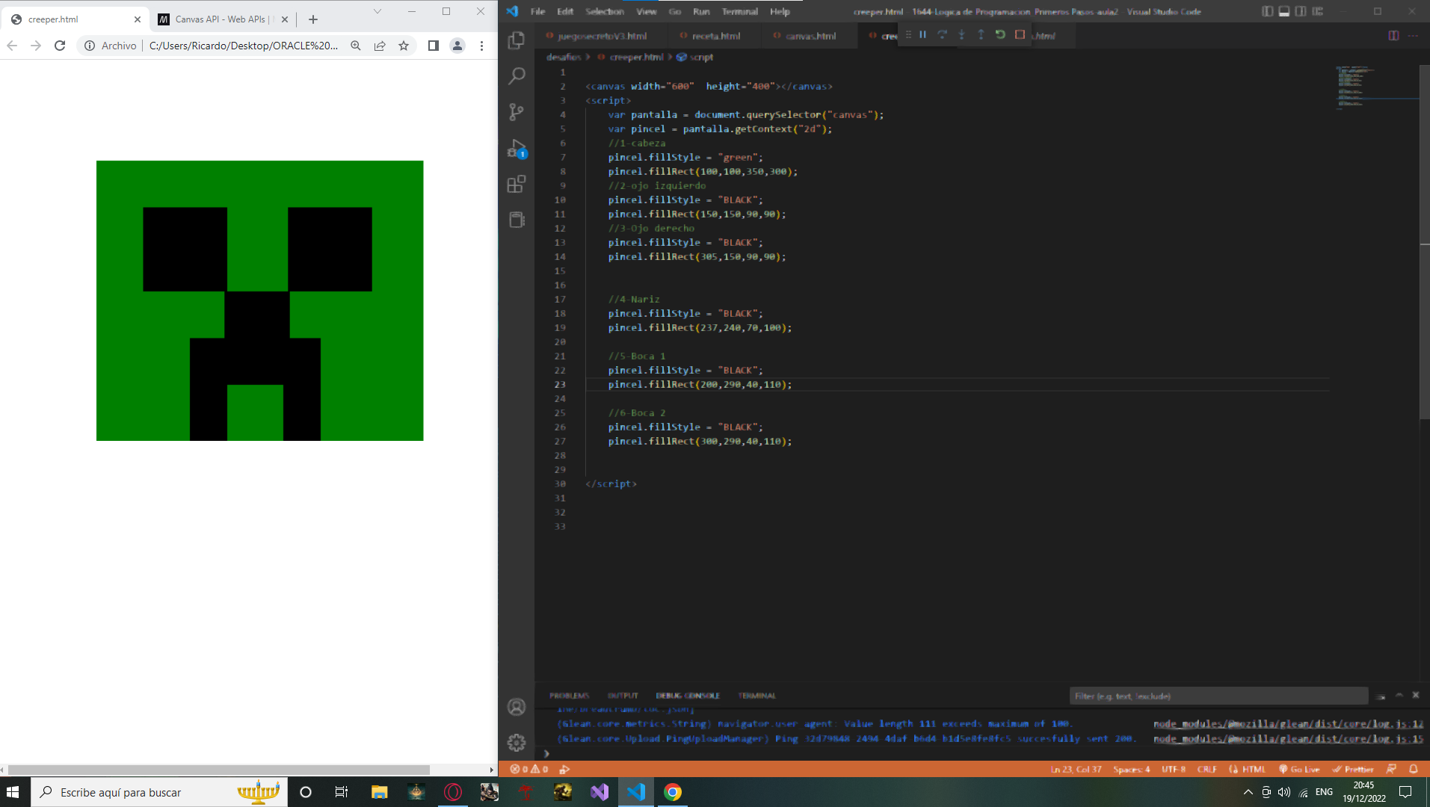Screen dimensions: 1430x807
Task: Click Ln 23, Col 37 in status bar
Action: click(1076, 769)
